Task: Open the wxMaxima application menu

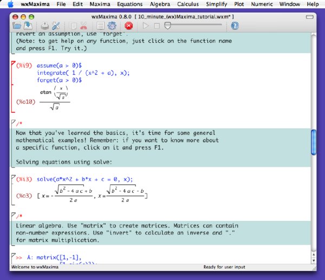Action: pyautogui.click(x=35, y=4)
